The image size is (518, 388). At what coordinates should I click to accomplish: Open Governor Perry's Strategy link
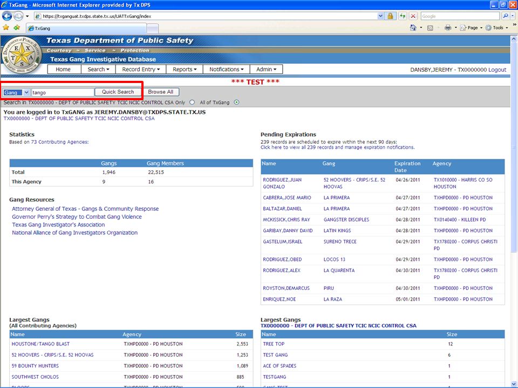click(x=77, y=217)
